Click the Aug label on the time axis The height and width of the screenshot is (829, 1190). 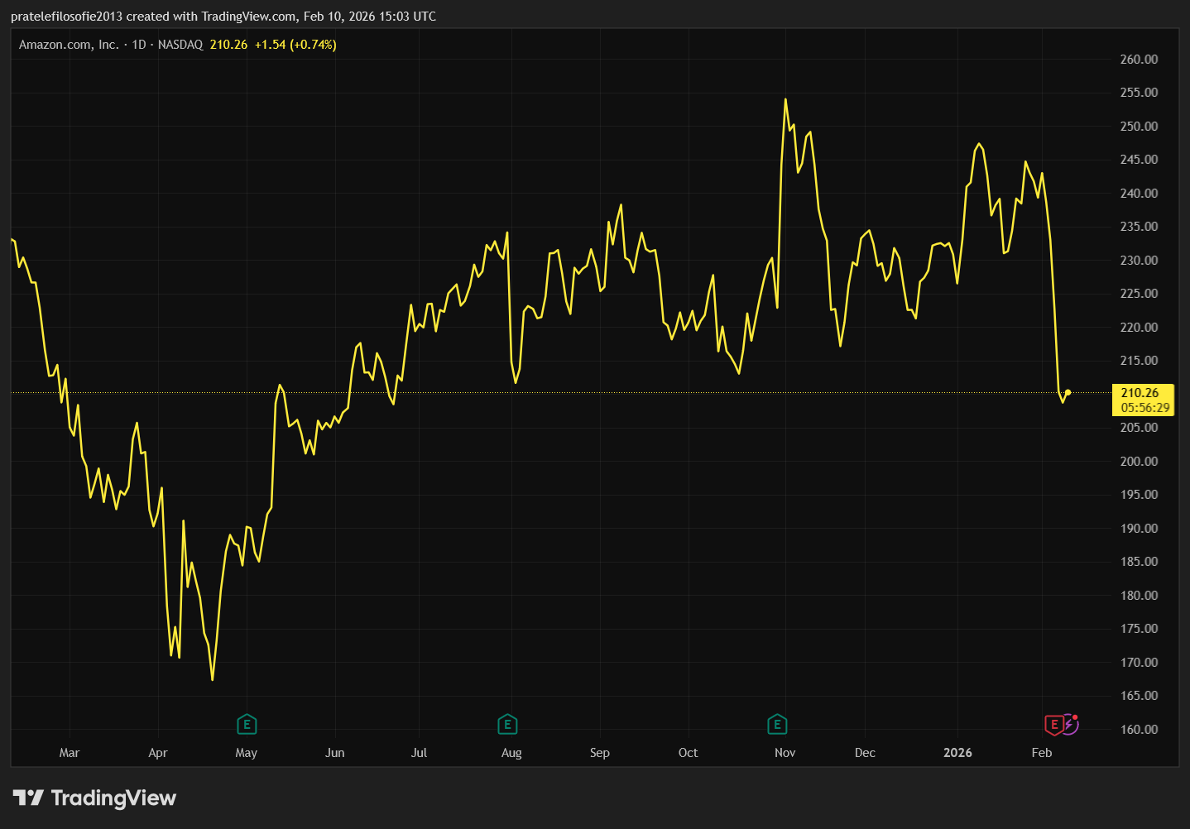click(x=511, y=753)
